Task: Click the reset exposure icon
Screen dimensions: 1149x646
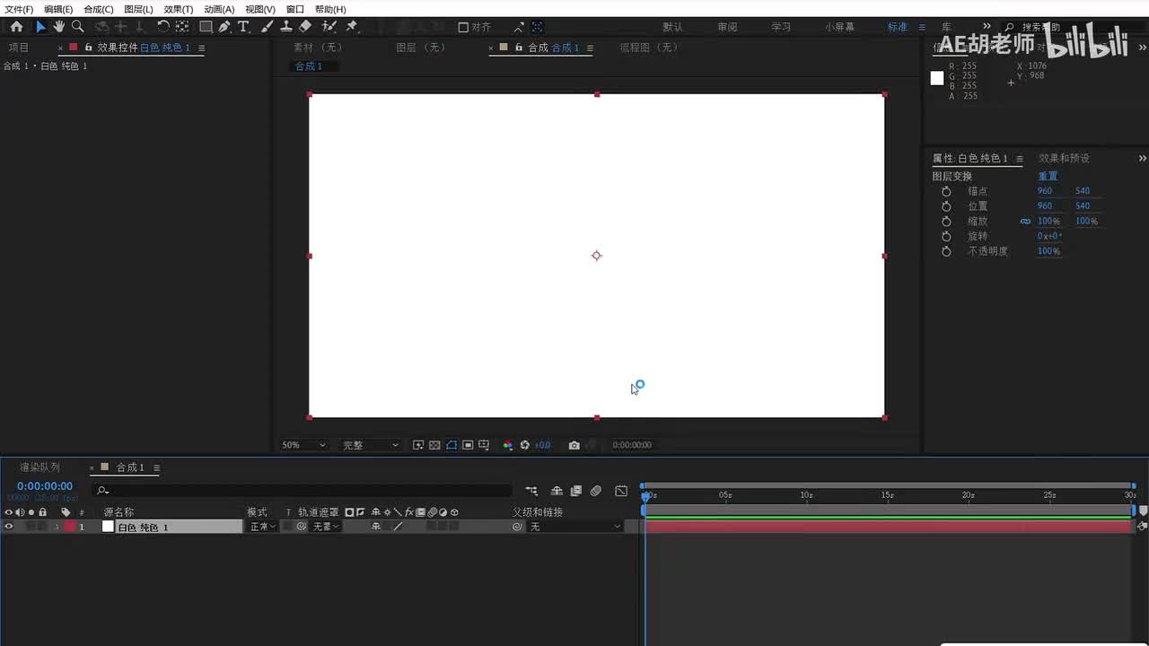Action: (x=525, y=445)
